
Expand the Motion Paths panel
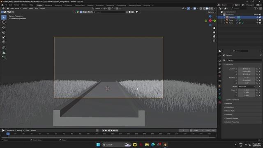230,111
